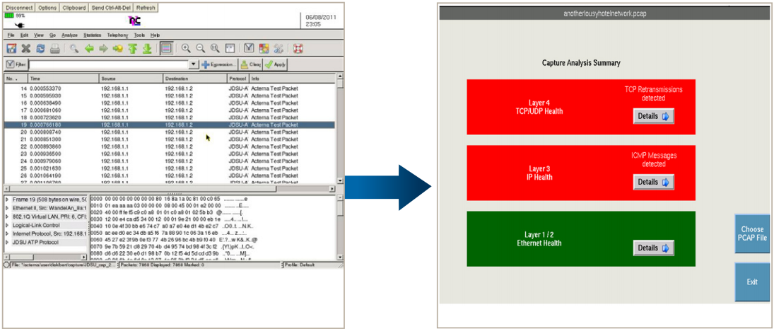Open the find packet magnifier tool
The width and height of the screenshot is (774, 329).
point(74,48)
